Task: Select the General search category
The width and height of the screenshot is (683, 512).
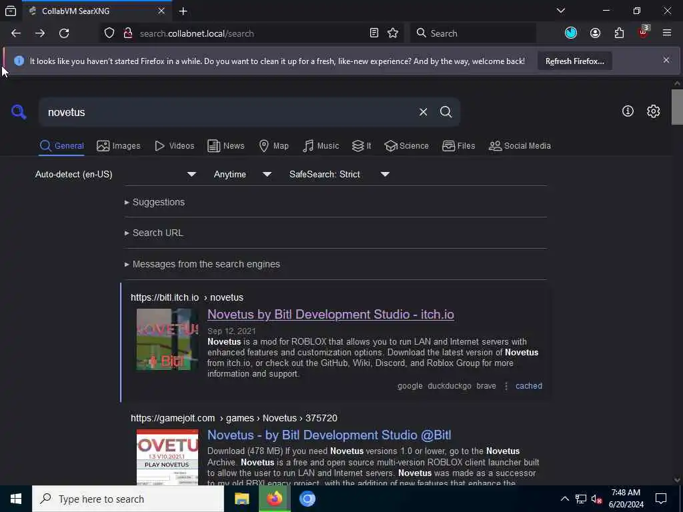Action: pyautogui.click(x=61, y=146)
